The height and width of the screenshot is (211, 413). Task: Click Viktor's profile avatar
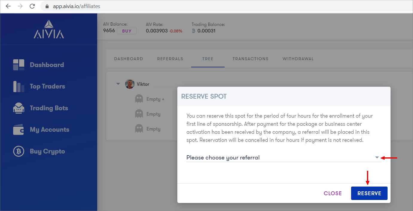pyautogui.click(x=130, y=84)
